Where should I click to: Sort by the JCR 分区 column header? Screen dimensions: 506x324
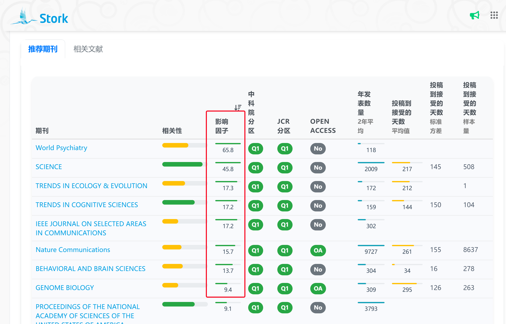pos(283,126)
